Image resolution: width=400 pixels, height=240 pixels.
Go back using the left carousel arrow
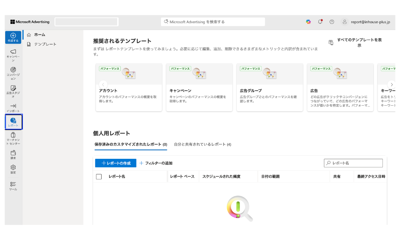click(103, 85)
